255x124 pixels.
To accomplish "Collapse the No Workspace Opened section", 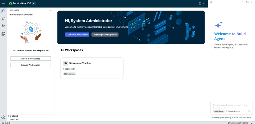I will click(9, 15).
